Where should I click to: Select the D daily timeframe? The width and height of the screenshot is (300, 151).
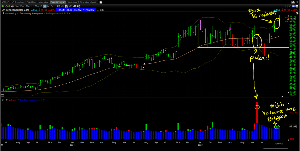(41, 6)
